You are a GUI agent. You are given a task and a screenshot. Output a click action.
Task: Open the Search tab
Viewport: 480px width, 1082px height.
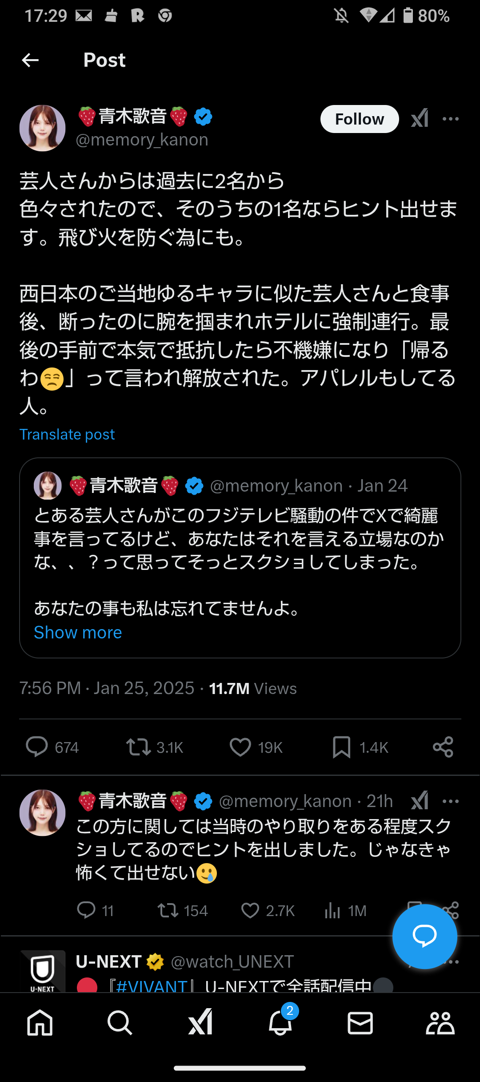120,1023
